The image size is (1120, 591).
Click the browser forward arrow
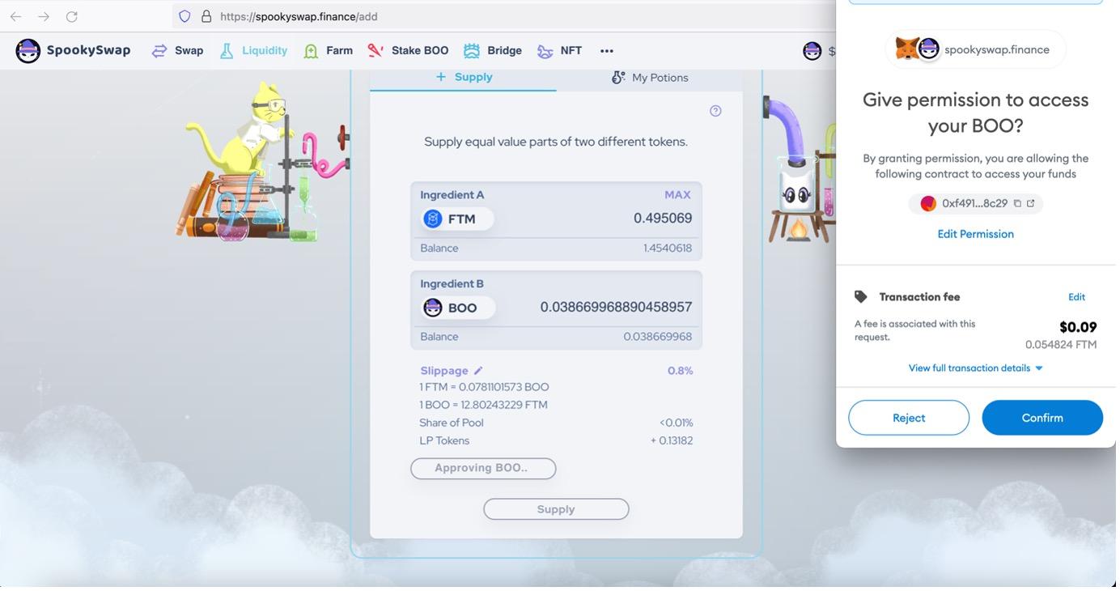click(x=44, y=16)
